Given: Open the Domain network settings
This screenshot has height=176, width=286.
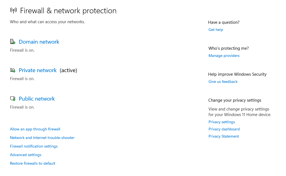Looking at the screenshot, I should tap(39, 42).
